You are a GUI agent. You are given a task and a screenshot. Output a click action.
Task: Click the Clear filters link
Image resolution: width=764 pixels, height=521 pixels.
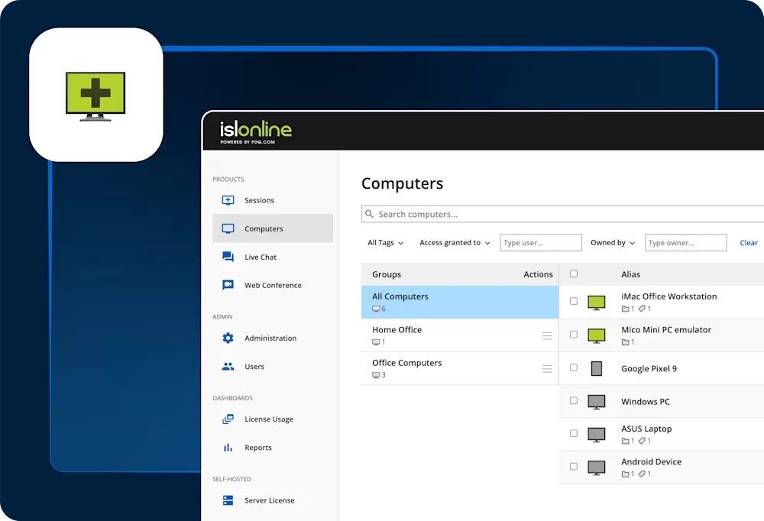[749, 243]
